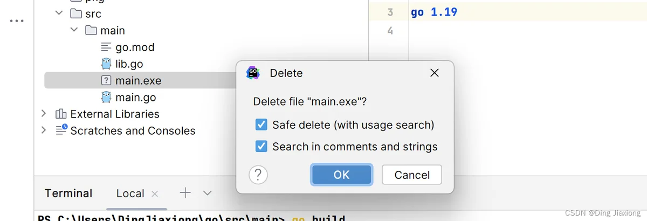Open the terminal options dropdown chevron
Viewport: 647px width, 221px height.
pyautogui.click(x=207, y=193)
